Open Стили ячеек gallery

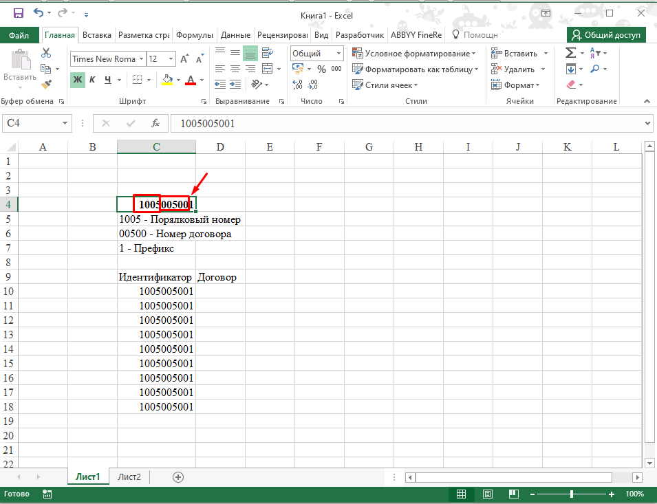click(385, 85)
